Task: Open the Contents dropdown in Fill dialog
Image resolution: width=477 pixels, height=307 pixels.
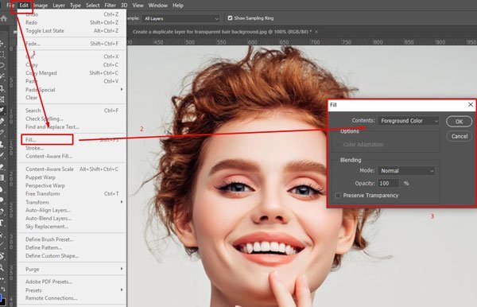Action: coord(409,121)
